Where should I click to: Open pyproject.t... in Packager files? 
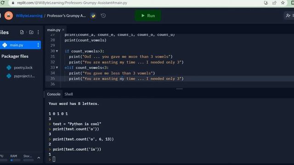24,76
